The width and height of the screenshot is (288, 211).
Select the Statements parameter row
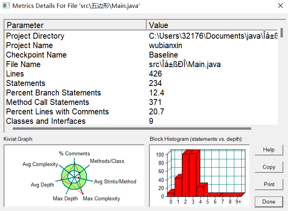click(141, 83)
